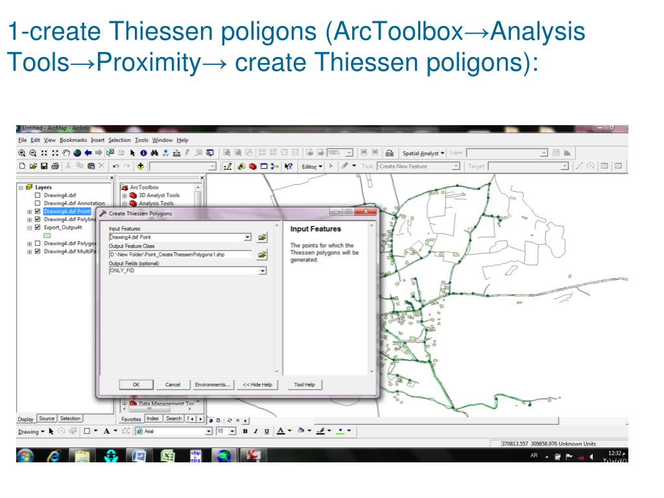Open the Bookmarks menu

[73, 140]
